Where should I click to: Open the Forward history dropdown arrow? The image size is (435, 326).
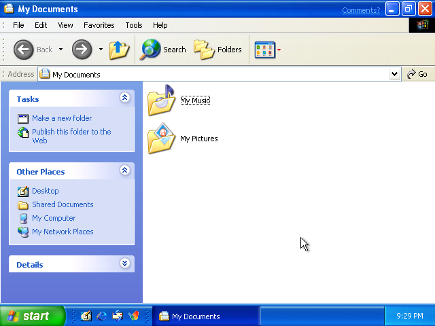tap(101, 50)
